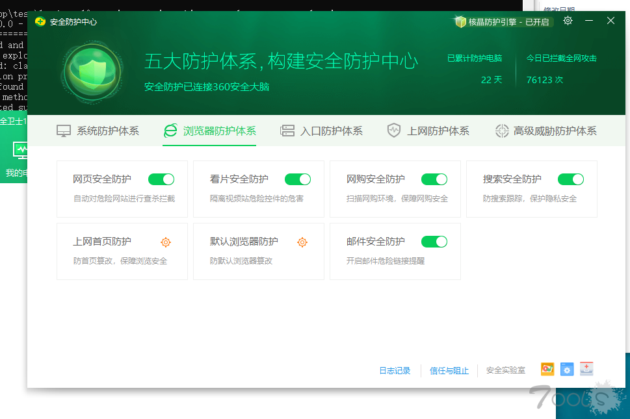This screenshot has height=419, width=630.
Task: Turn off 看片安全防护 switch
Action: pos(298,179)
